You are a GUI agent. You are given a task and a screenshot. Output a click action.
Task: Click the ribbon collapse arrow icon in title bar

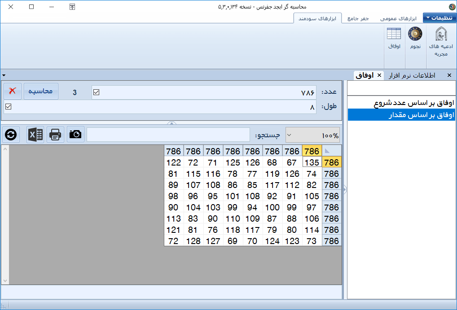(72, 7)
